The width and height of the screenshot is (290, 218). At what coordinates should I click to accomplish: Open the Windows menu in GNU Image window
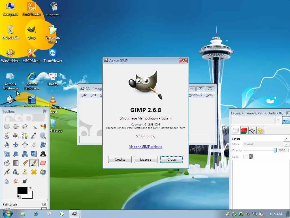pyautogui.click(x=195, y=95)
